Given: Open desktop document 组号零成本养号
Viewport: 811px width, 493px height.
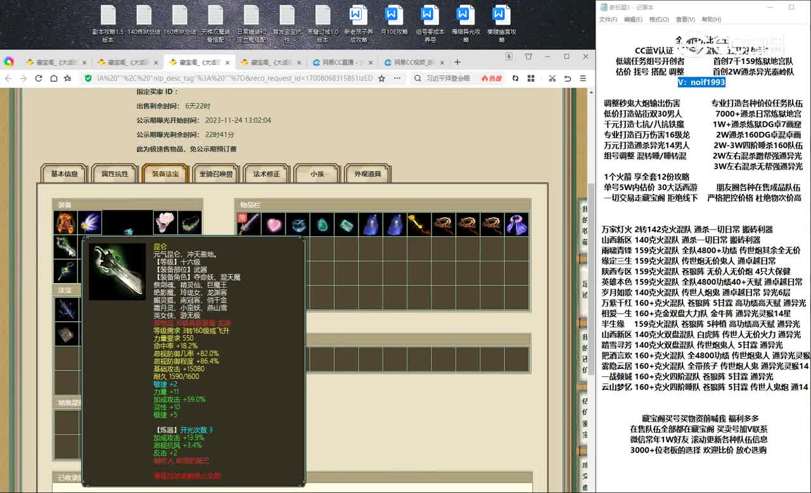Looking at the screenshot, I should [430, 24].
